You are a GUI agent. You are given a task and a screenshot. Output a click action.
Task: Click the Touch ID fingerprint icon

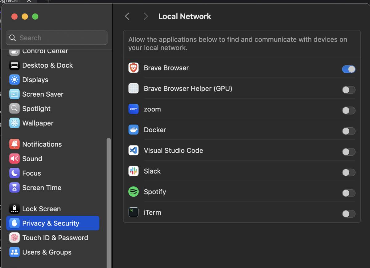pos(14,238)
